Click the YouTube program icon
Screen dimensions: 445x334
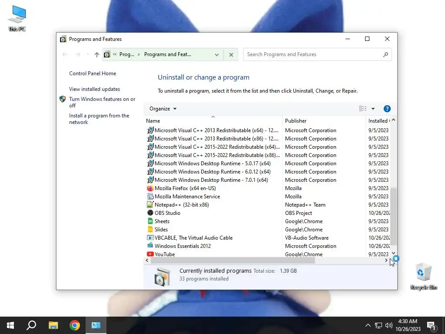(x=150, y=254)
